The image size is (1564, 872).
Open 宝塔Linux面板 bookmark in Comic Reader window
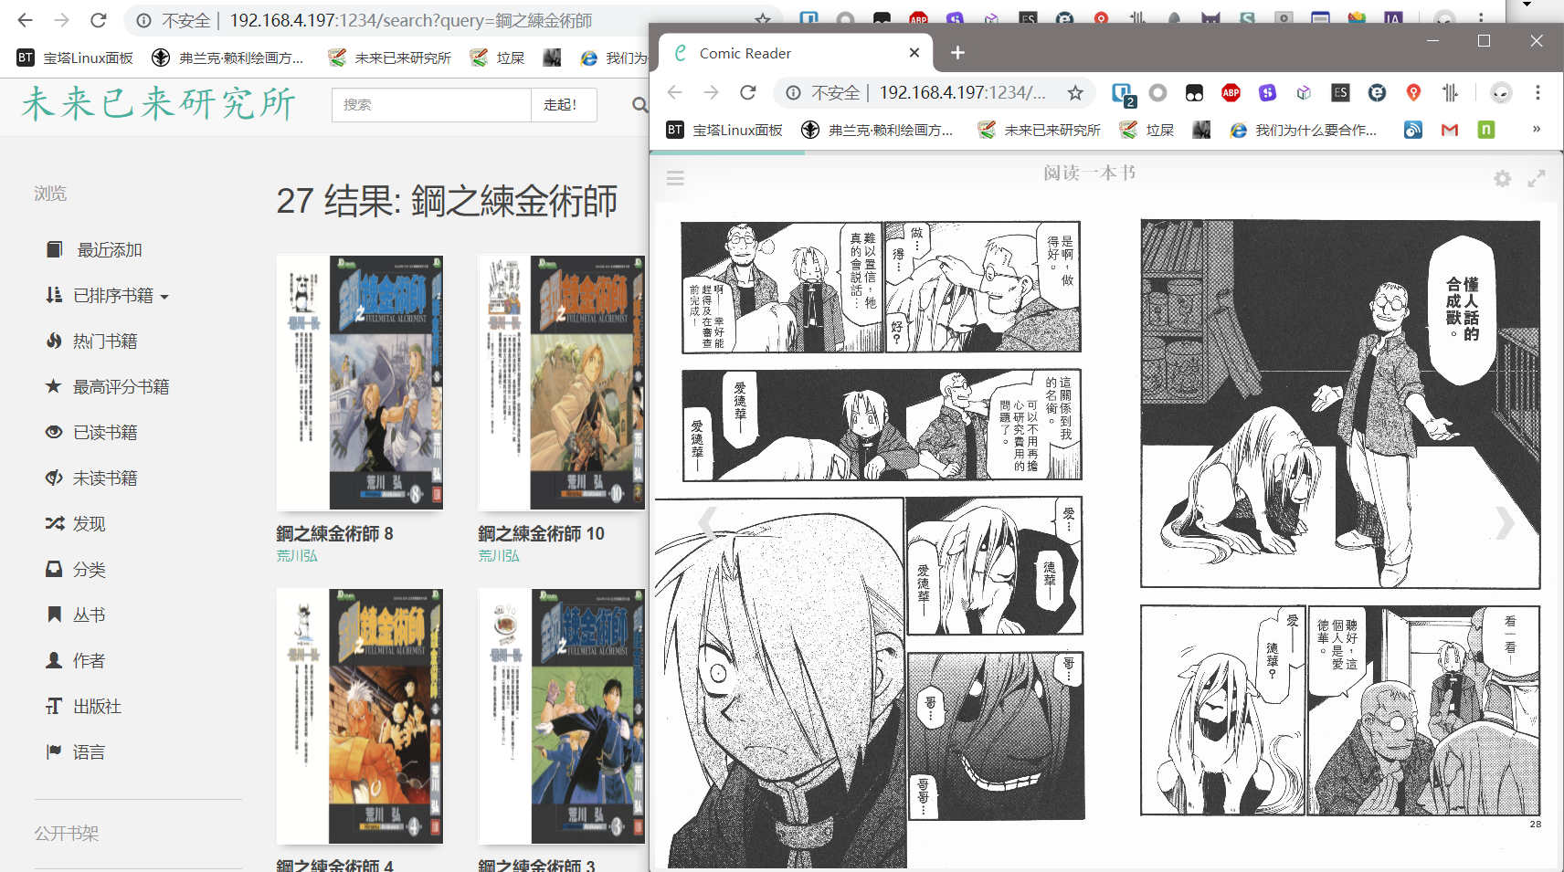(724, 130)
